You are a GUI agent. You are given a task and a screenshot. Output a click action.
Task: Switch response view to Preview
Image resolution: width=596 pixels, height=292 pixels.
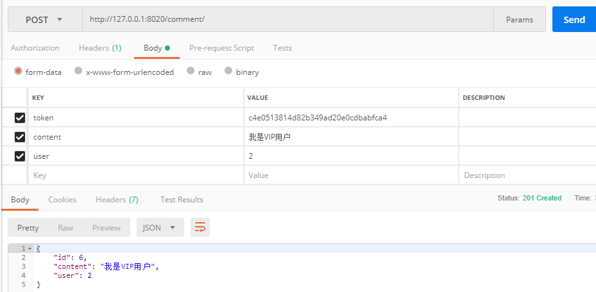coord(106,227)
